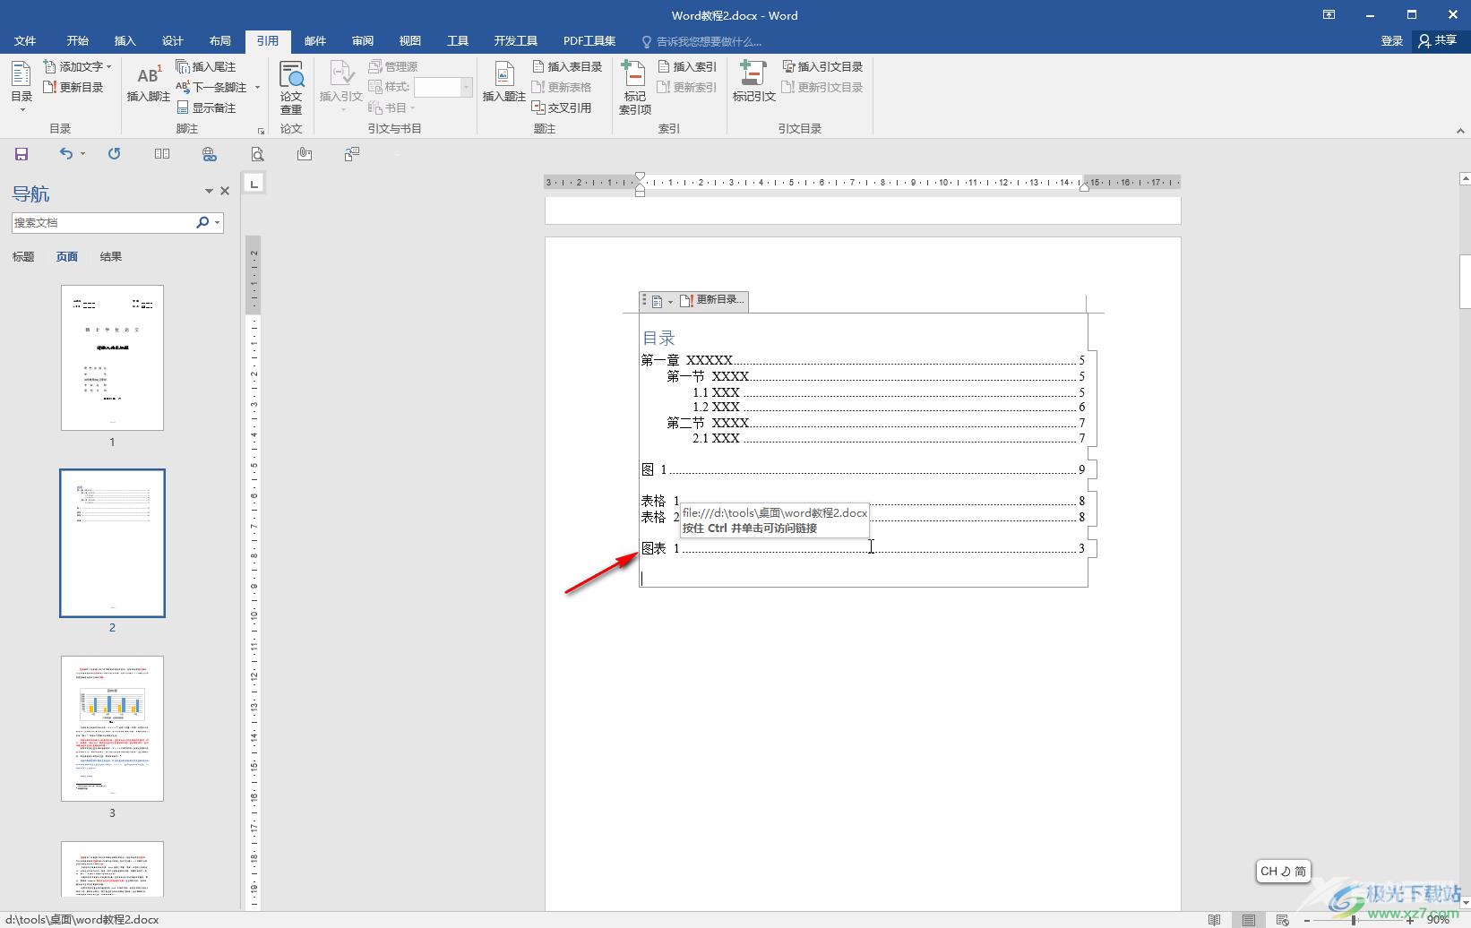
Task: Switch to 标题 navigation tab
Action: 23,257
